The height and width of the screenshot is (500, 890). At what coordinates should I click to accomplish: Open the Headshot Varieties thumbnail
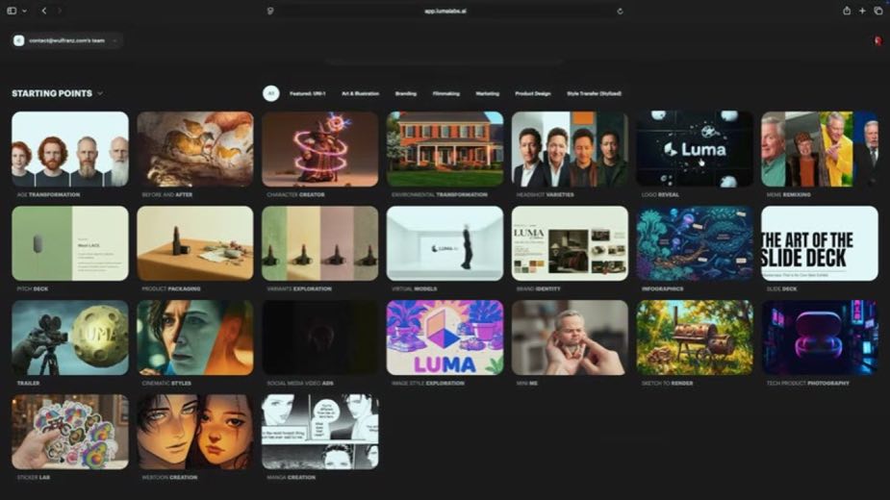[570, 149]
